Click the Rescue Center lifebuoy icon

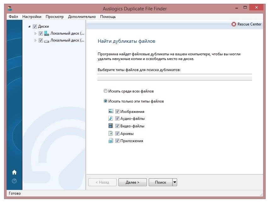pyautogui.click(x=234, y=24)
